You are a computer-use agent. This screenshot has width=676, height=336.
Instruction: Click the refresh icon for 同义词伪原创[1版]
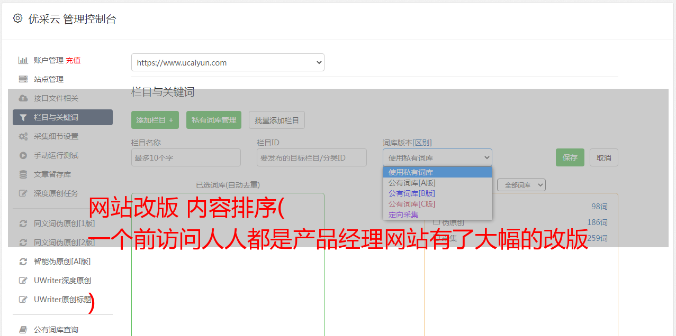pos(23,223)
